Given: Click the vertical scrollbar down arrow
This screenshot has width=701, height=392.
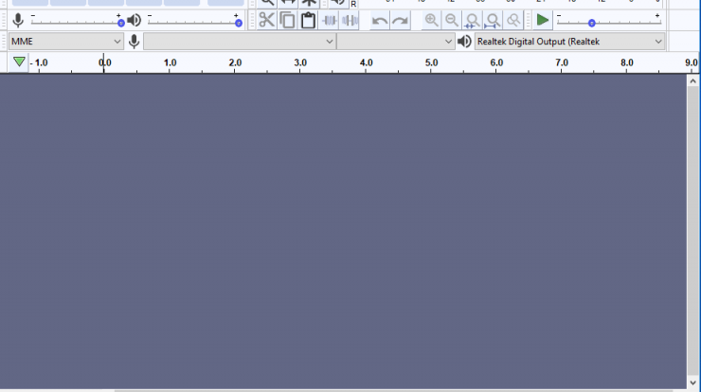Looking at the screenshot, I should [x=692, y=383].
